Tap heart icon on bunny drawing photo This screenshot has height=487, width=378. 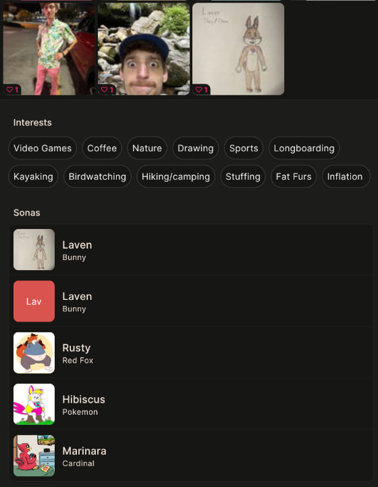pos(199,90)
